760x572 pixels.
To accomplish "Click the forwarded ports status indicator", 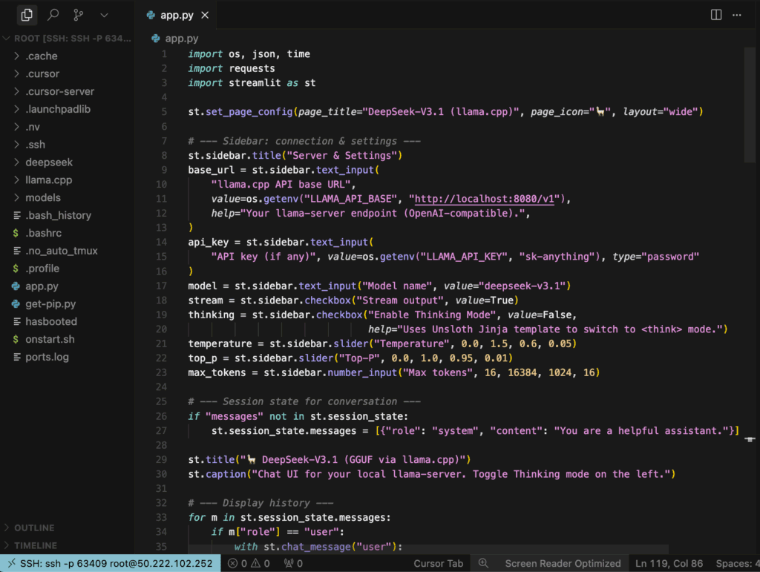I will coord(293,563).
